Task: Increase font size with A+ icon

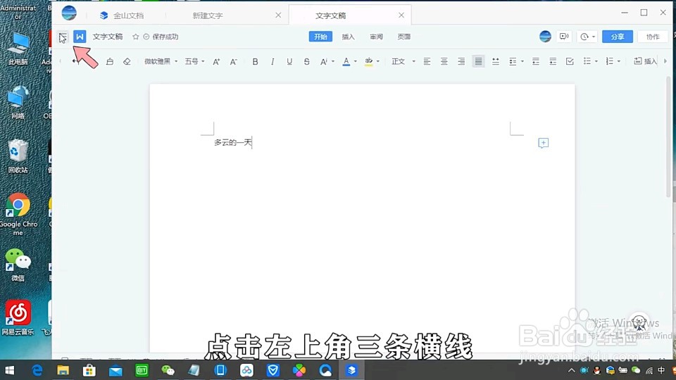Action: [x=216, y=62]
